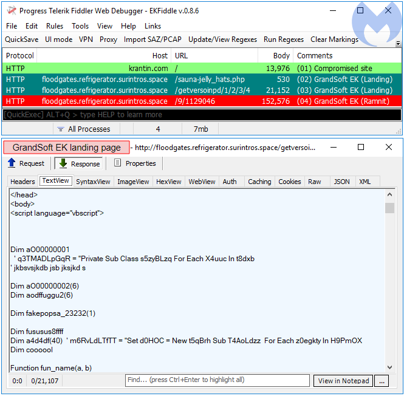The width and height of the screenshot is (404, 396).
Task: Click the script language="vbscript" line
Action: click(57, 213)
